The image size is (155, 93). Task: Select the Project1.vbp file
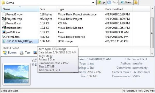point(14,19)
